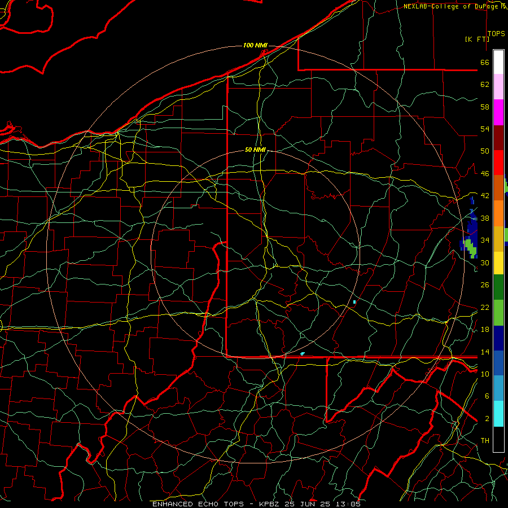Click the magenta legend swatch

[x=498, y=112]
